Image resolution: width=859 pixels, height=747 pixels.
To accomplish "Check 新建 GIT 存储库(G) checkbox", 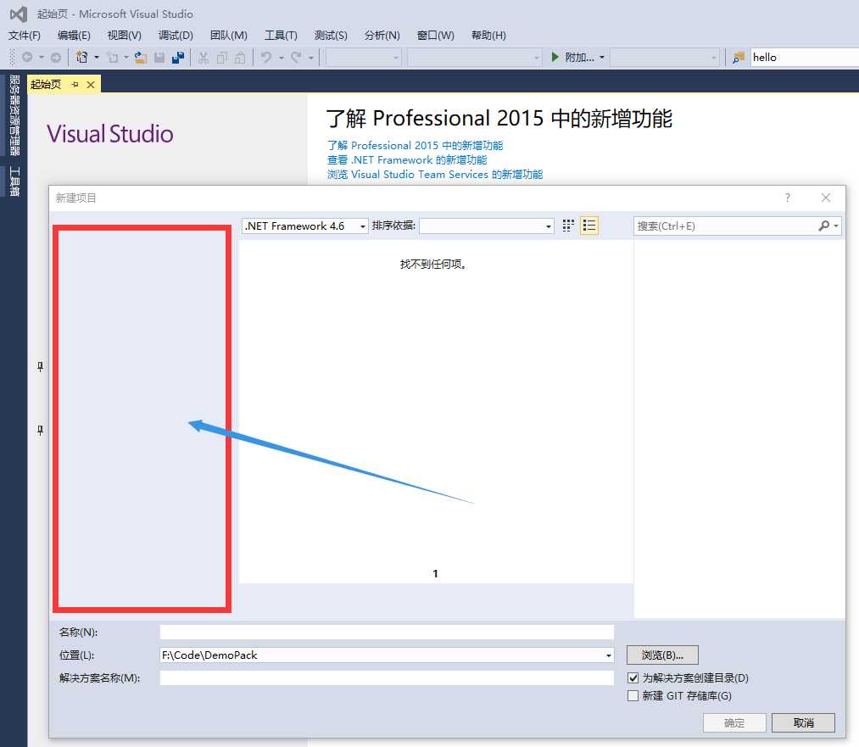I will (x=633, y=695).
